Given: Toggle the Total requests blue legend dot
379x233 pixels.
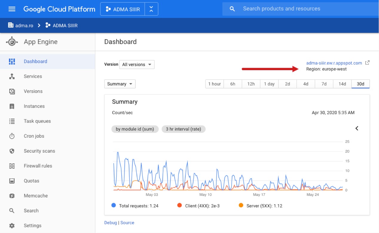Looking at the screenshot, I should [114, 205].
